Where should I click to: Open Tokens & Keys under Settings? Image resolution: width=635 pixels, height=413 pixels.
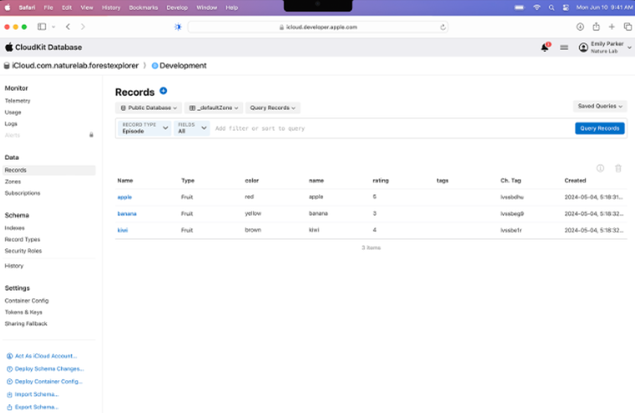coord(23,312)
